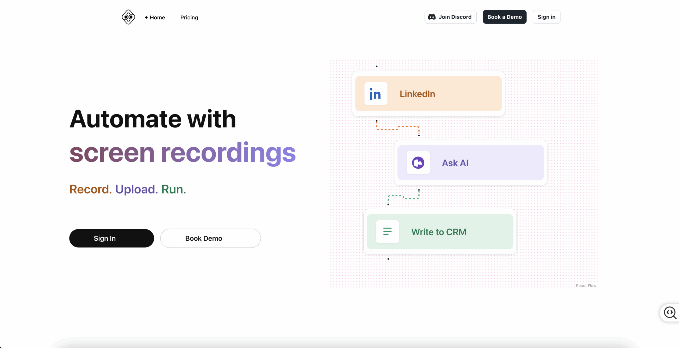The image size is (679, 348).
Task: Click the Write to CRM lines icon
Action: (387, 231)
